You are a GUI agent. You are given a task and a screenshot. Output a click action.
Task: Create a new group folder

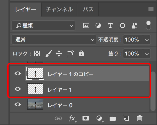[x=113, y=118]
